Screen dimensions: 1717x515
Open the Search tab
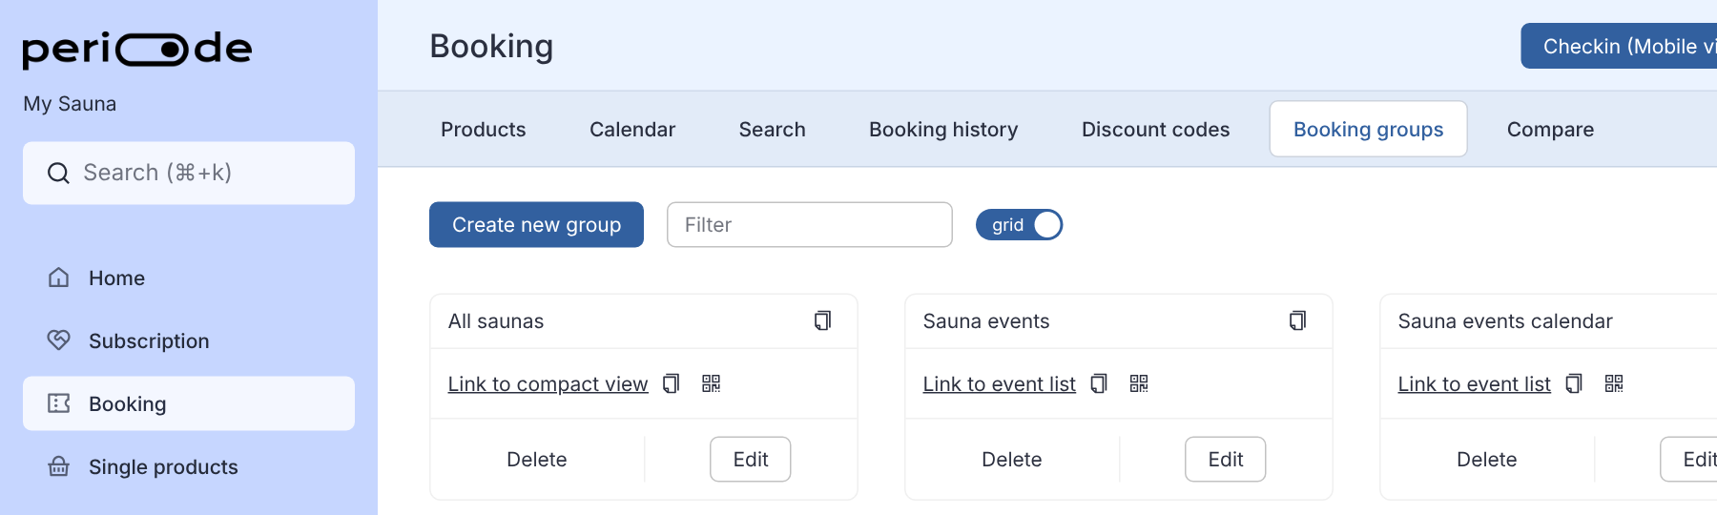click(x=772, y=129)
